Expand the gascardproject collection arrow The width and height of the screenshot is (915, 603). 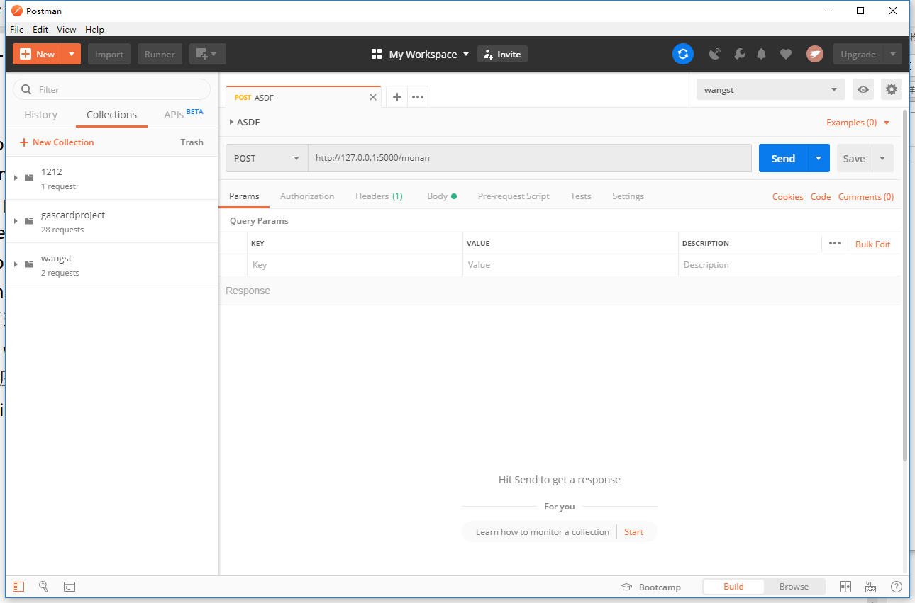16,221
